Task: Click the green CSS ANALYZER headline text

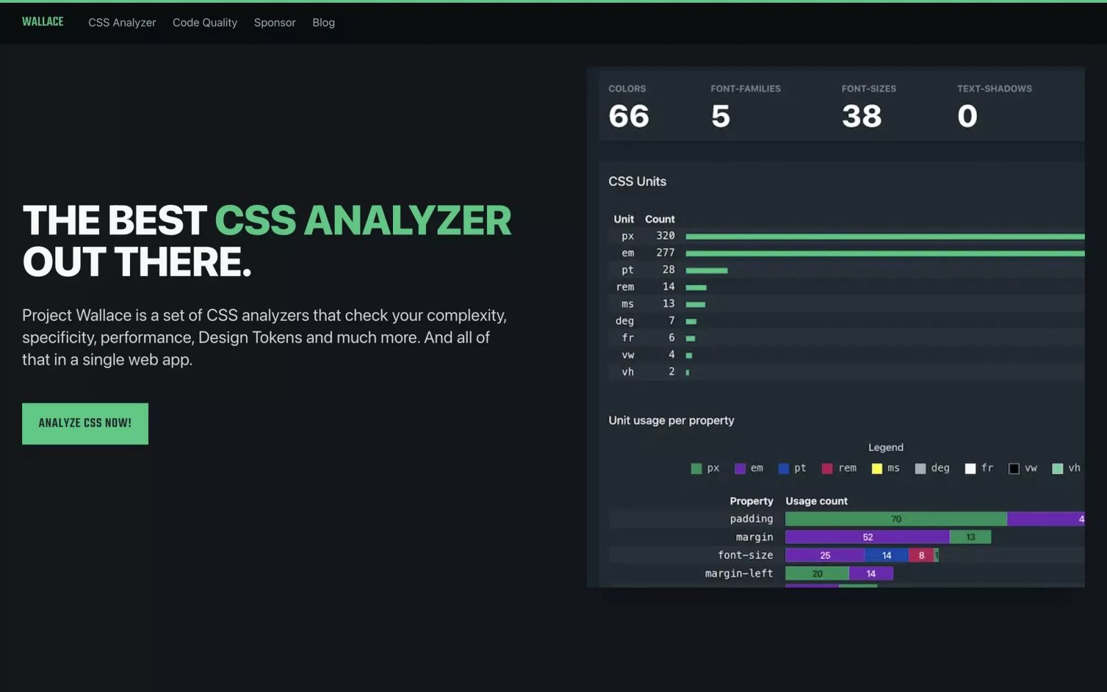Action: pos(363,221)
